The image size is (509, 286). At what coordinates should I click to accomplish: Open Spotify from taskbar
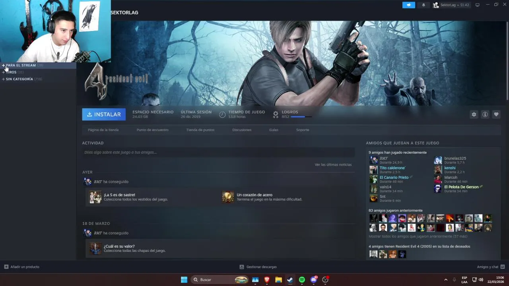point(302,280)
